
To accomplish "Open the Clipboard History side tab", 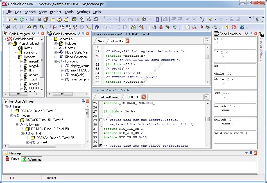I will tap(261, 47).
